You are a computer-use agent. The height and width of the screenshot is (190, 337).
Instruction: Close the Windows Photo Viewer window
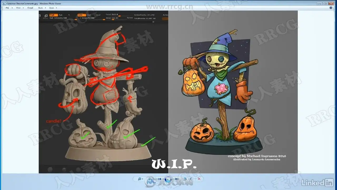pos(331,3)
